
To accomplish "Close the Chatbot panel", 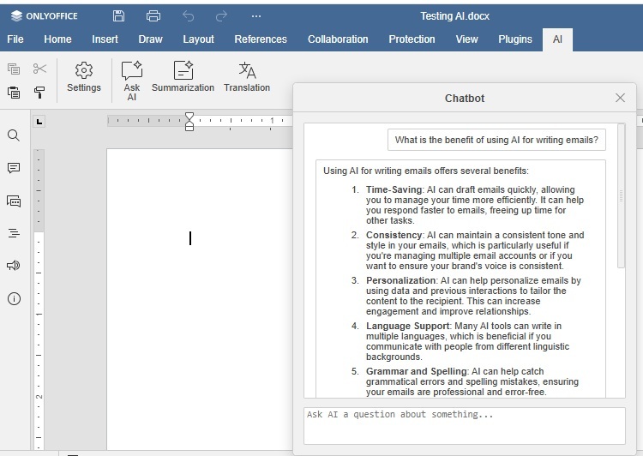I will pyautogui.click(x=620, y=98).
